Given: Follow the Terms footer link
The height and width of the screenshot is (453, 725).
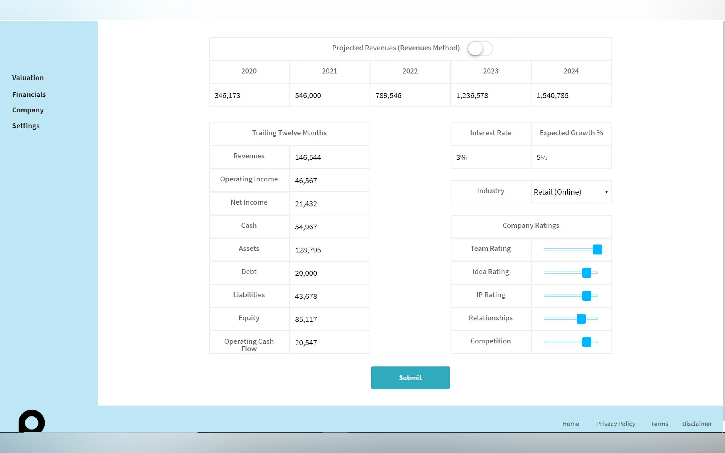Looking at the screenshot, I should click(x=659, y=424).
